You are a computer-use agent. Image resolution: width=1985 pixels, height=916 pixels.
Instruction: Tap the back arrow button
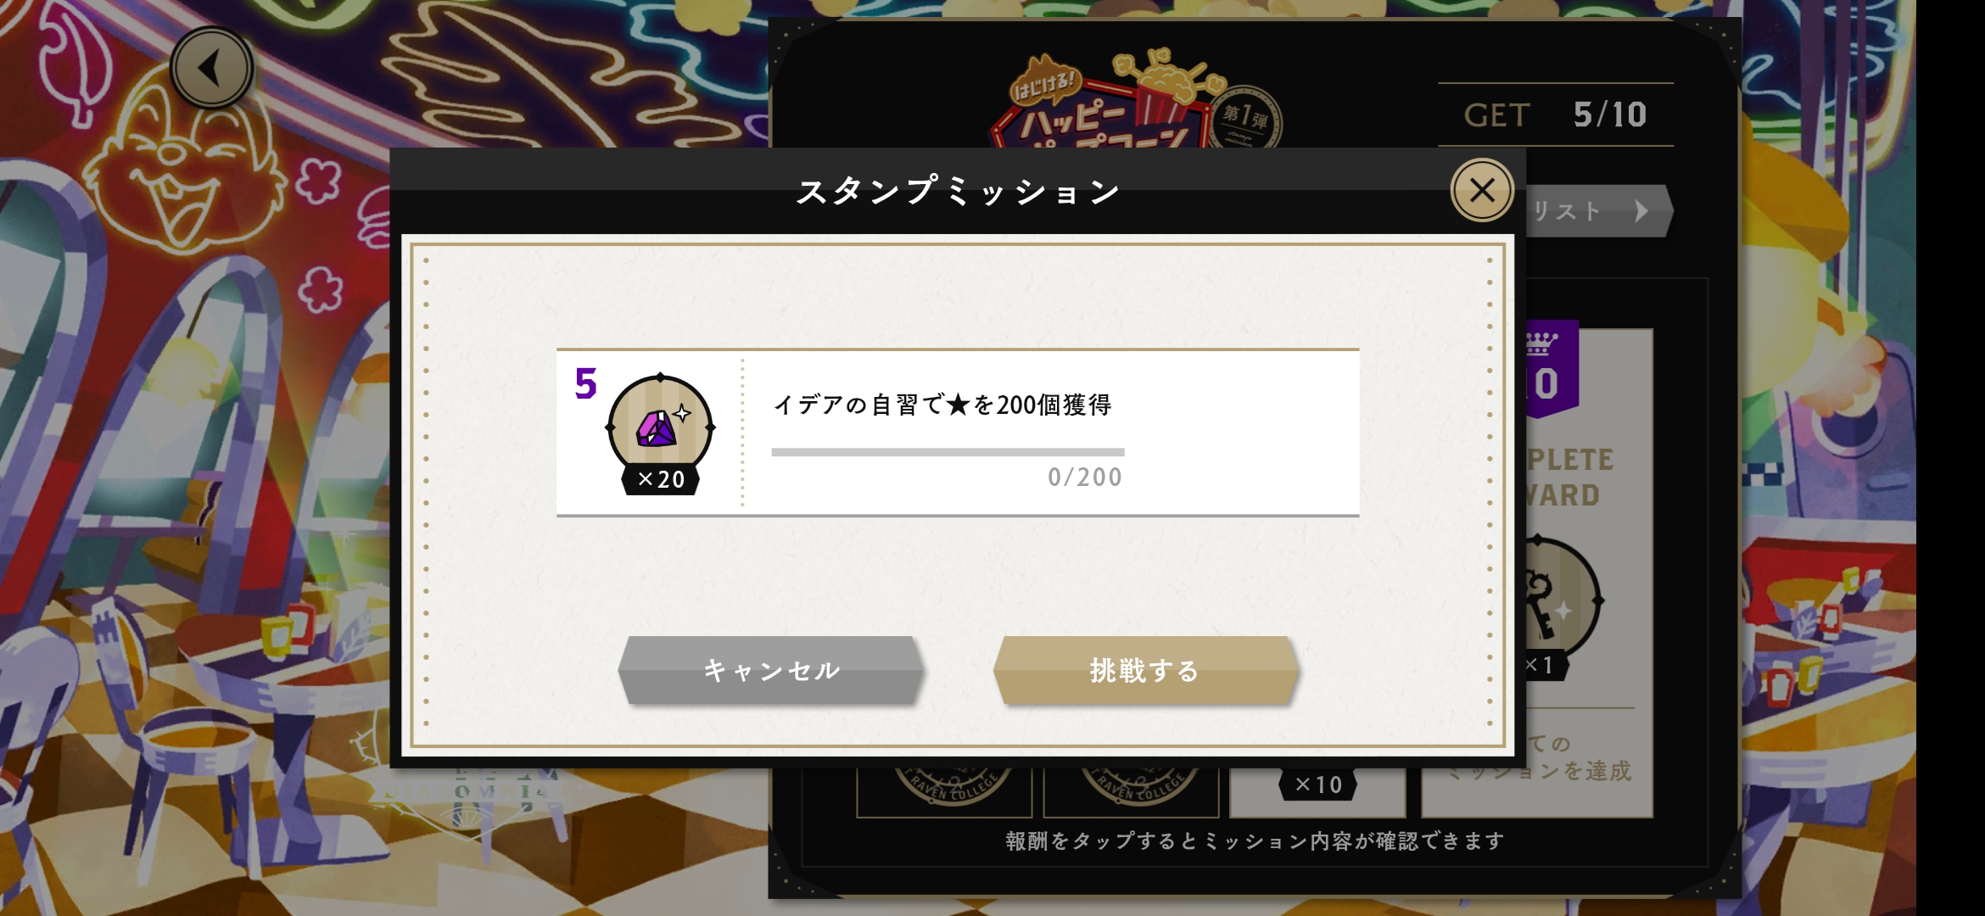(x=211, y=68)
